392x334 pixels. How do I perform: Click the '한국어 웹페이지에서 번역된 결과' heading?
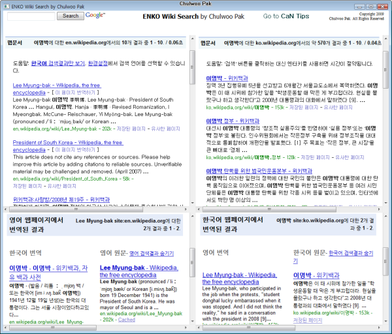(x=233, y=224)
